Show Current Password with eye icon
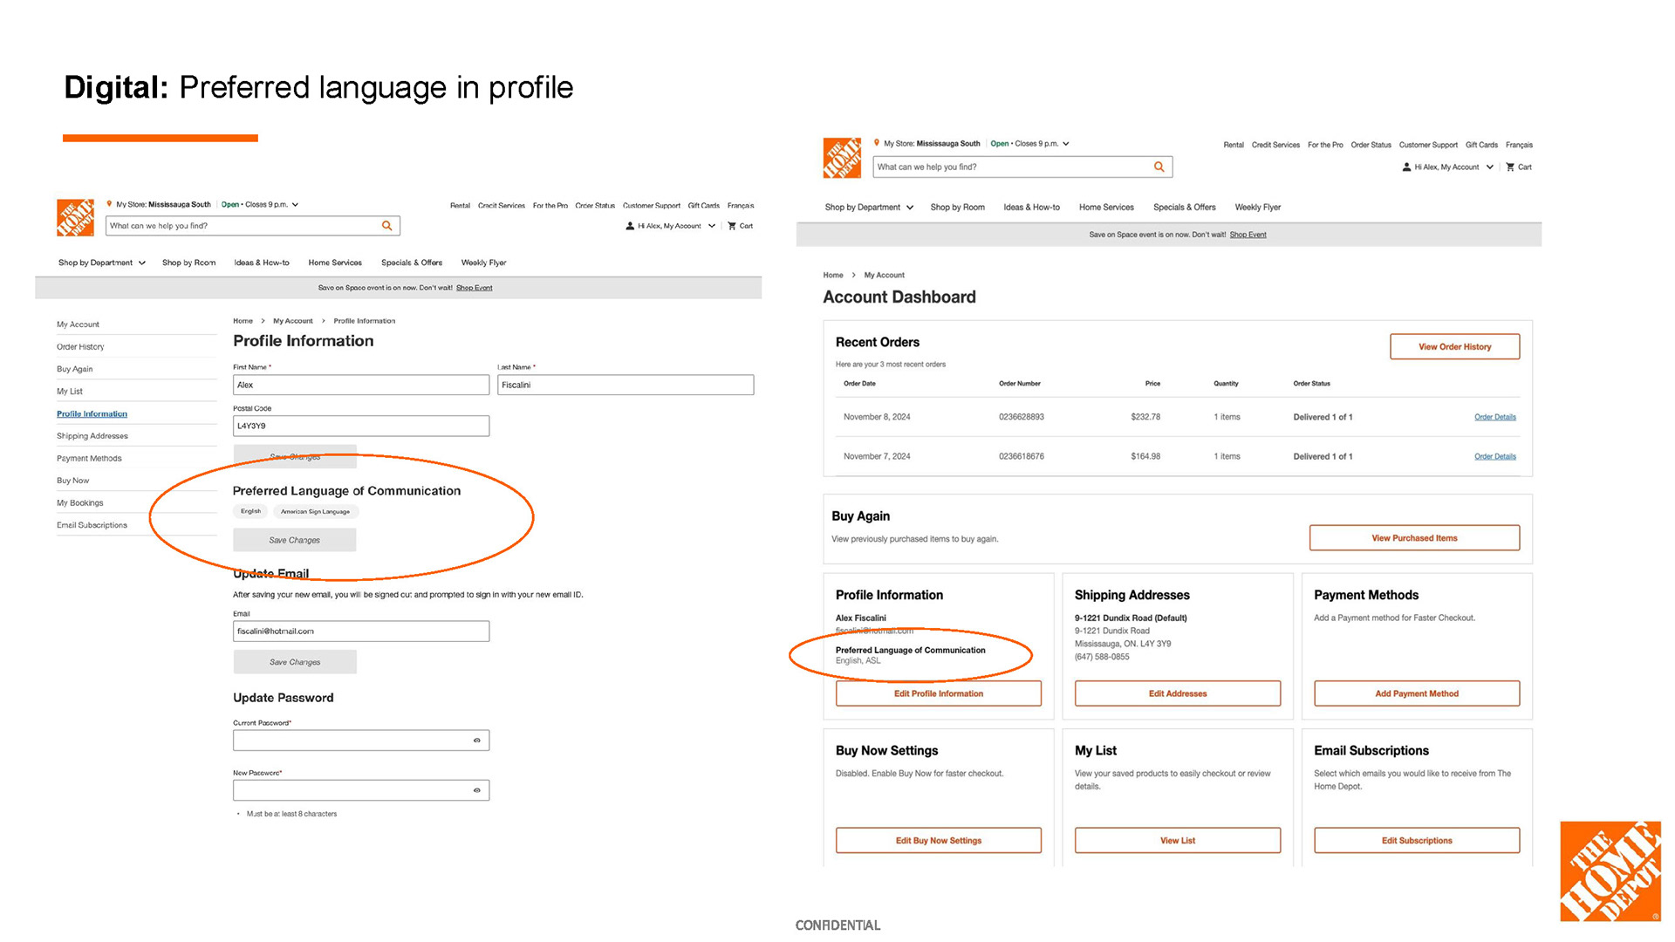 [x=476, y=741]
